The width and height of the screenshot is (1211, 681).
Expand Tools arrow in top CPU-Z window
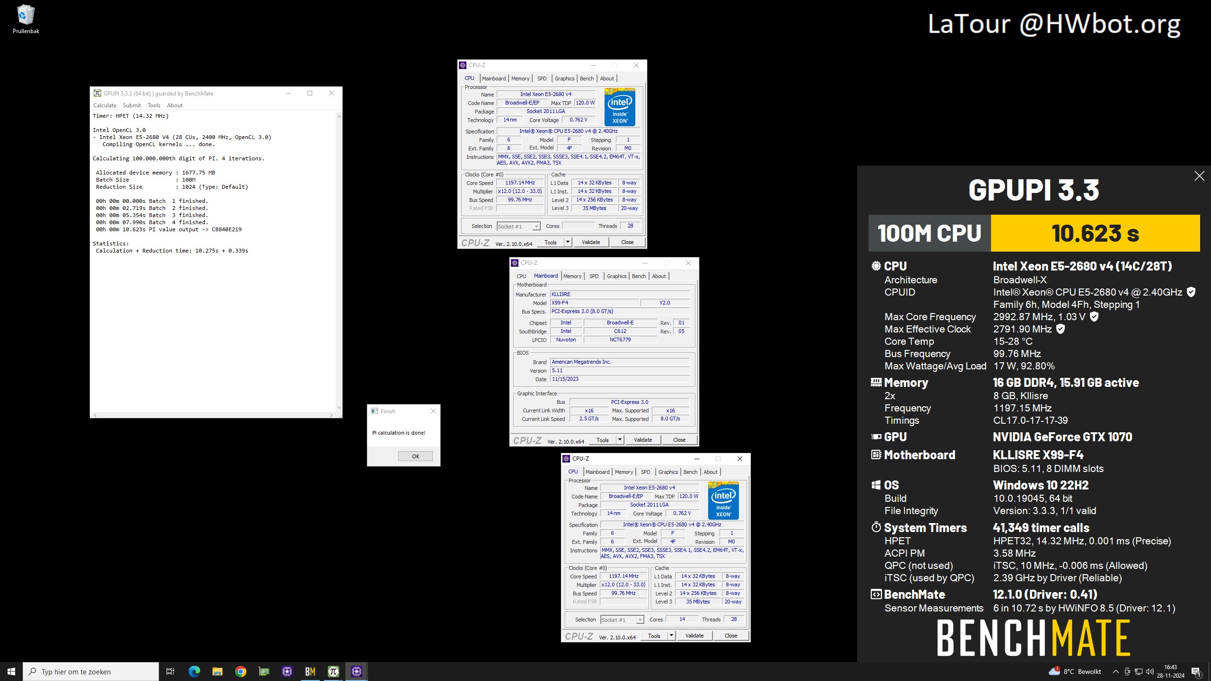pos(568,242)
